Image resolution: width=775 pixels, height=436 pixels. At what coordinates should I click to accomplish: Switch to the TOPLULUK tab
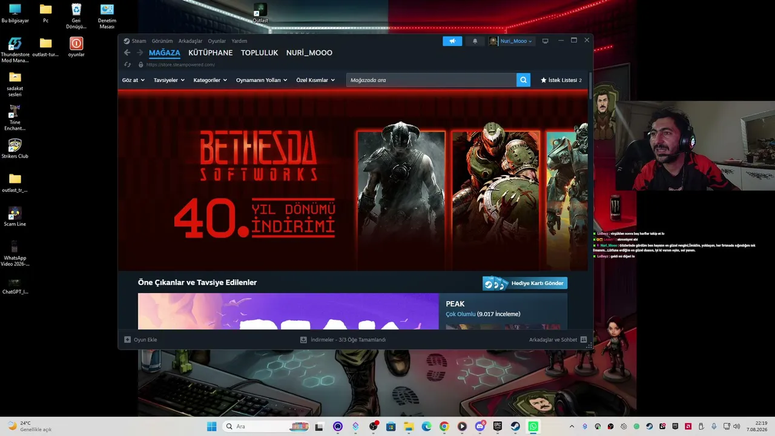pos(260,53)
